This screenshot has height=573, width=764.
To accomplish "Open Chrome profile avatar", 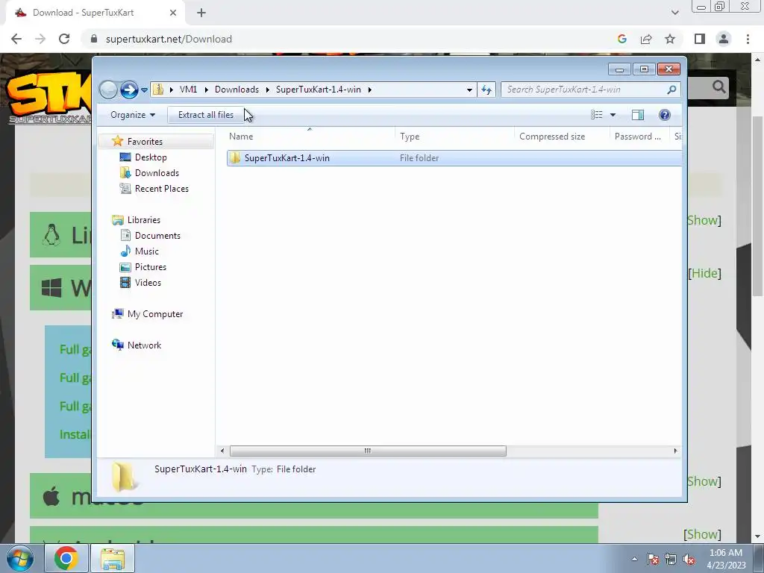I will [x=724, y=39].
